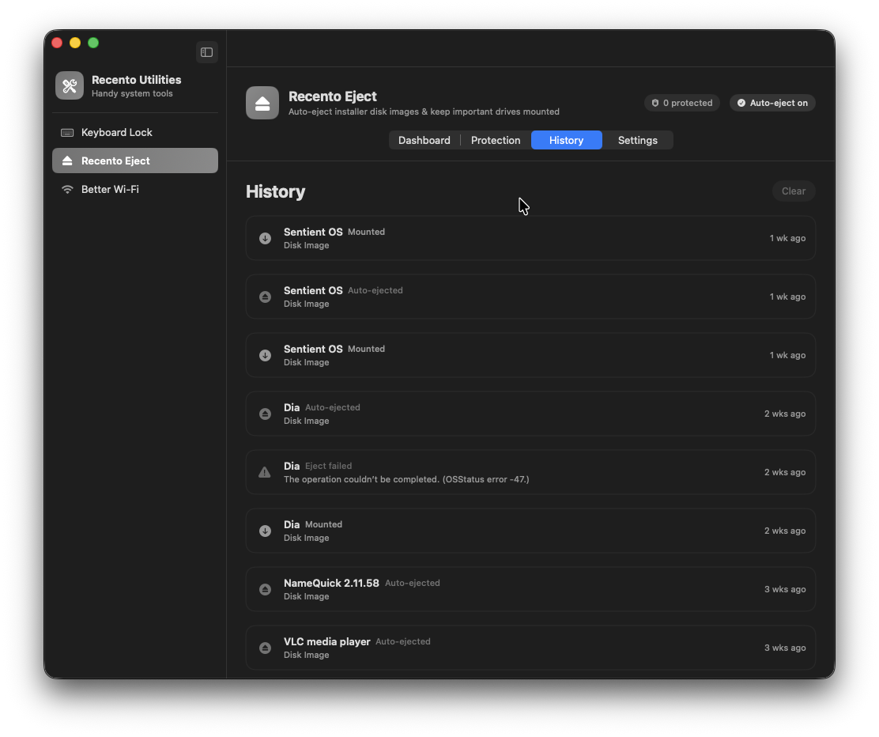Click the eject icon in Recento Eject sidebar row
The image size is (879, 737).
pyautogui.click(x=67, y=161)
